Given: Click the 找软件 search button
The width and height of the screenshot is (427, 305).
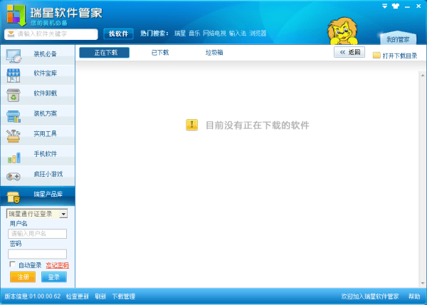Looking at the screenshot, I should tap(118, 33).
